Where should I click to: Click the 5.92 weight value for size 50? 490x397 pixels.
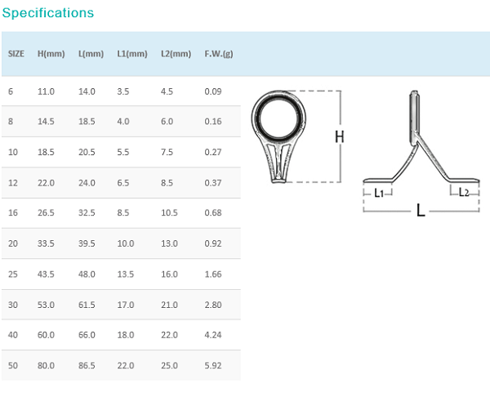pos(213,365)
